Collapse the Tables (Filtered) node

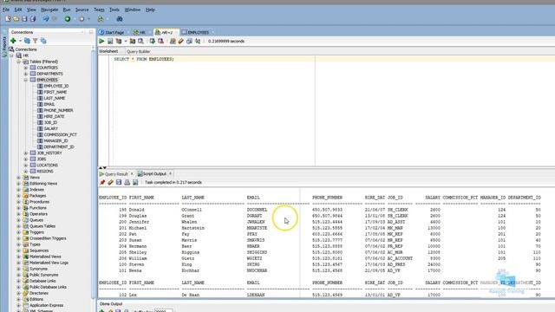click(19, 62)
